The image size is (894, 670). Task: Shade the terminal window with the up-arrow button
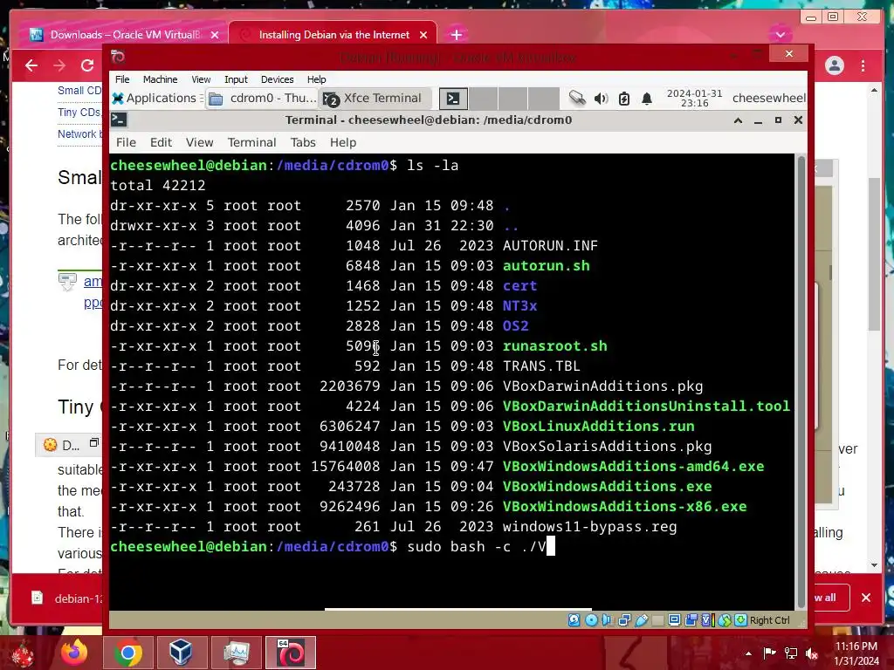click(x=738, y=120)
